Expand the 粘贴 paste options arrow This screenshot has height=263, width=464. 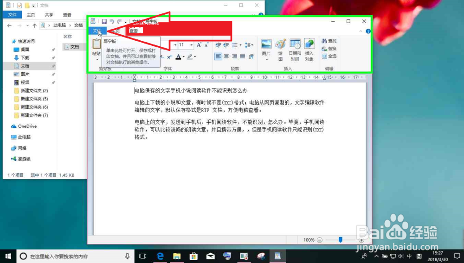(x=97, y=59)
